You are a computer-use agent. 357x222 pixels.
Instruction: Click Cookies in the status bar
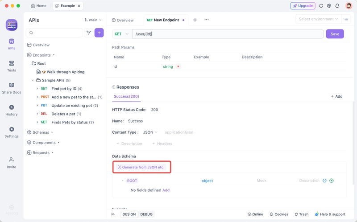click(x=279, y=214)
